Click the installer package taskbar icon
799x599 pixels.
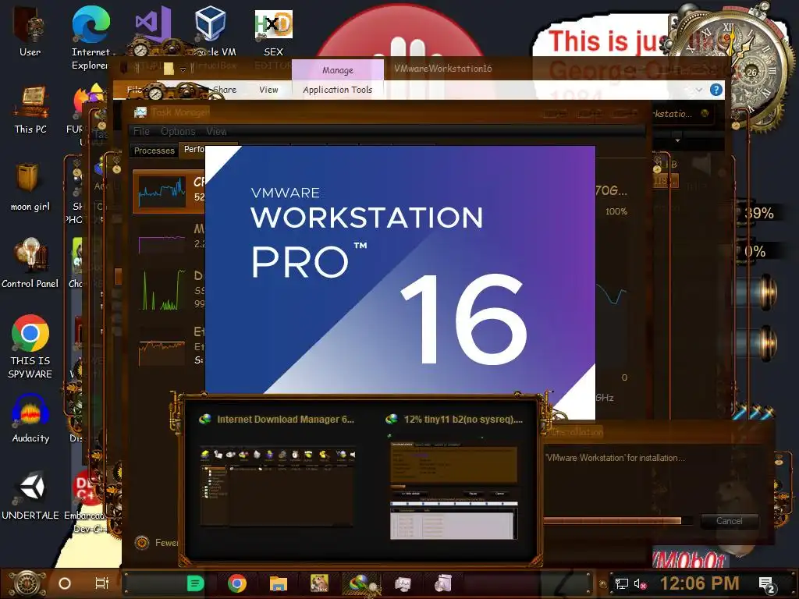pyautogui.click(x=444, y=583)
